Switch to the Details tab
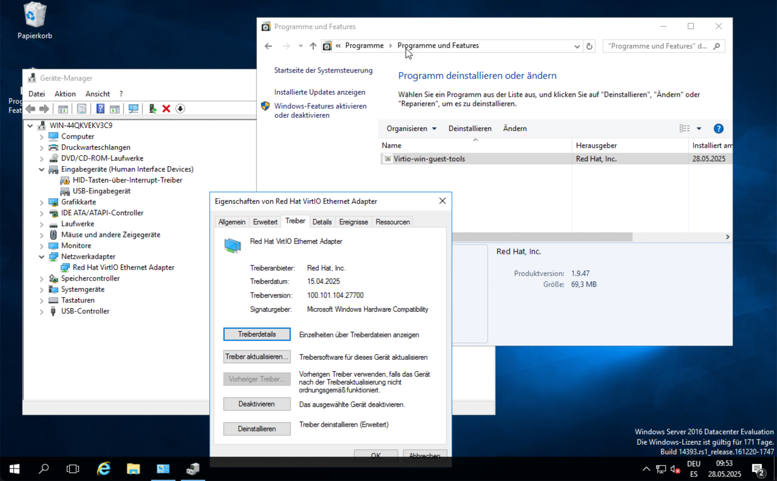Viewport: 777px width, 481px height. tap(322, 222)
